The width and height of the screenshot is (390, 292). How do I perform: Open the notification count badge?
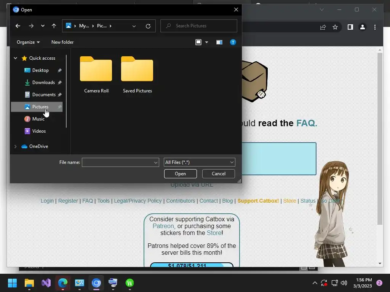click(x=379, y=283)
